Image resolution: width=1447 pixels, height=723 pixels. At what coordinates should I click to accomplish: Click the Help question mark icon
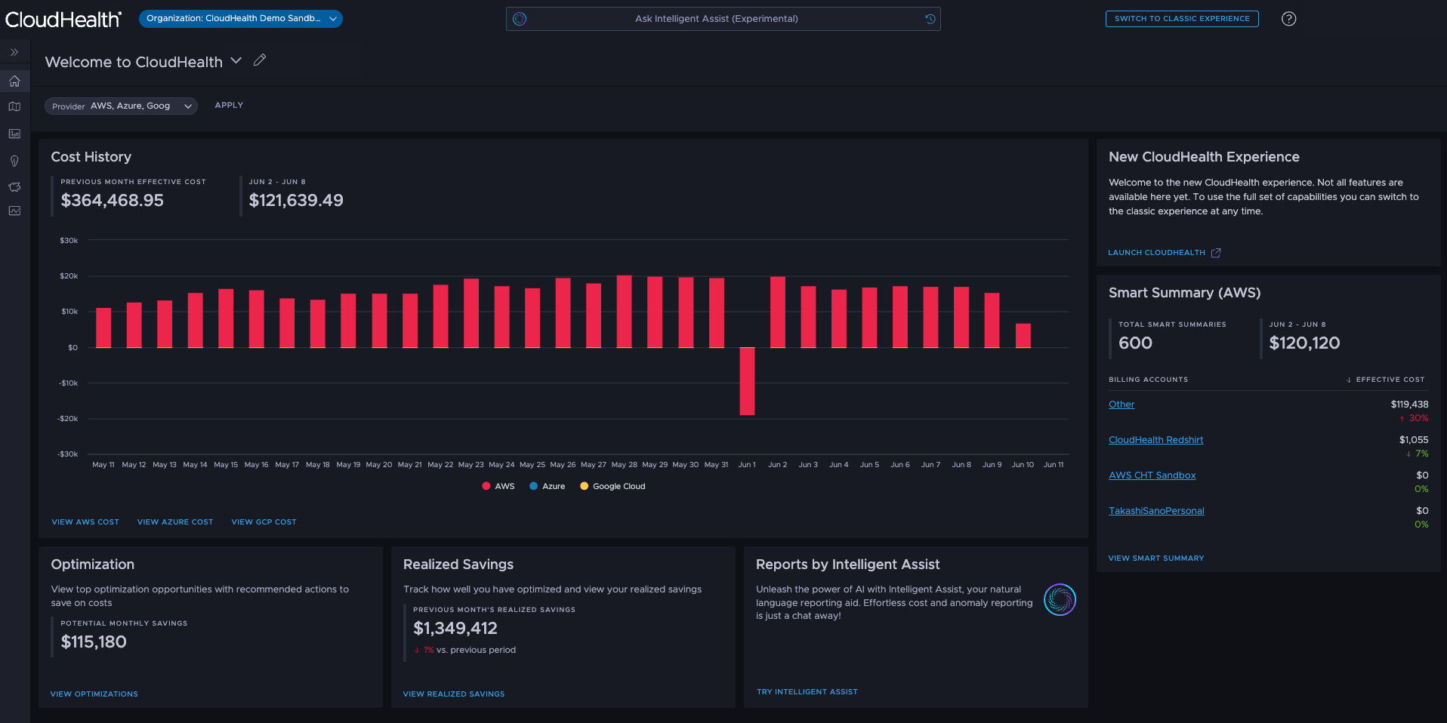pyautogui.click(x=1288, y=19)
